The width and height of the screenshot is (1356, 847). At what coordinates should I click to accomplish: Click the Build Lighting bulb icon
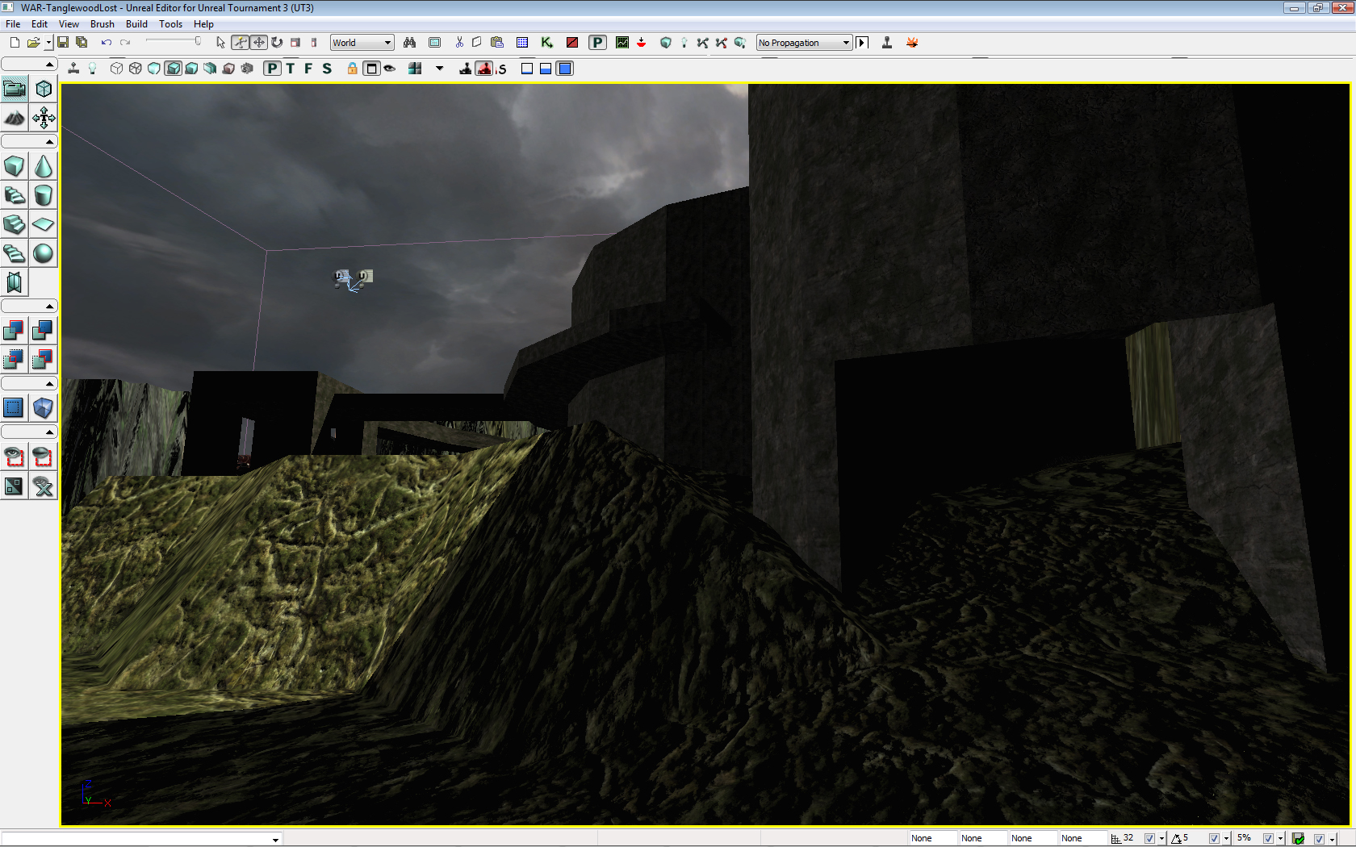pos(684,43)
